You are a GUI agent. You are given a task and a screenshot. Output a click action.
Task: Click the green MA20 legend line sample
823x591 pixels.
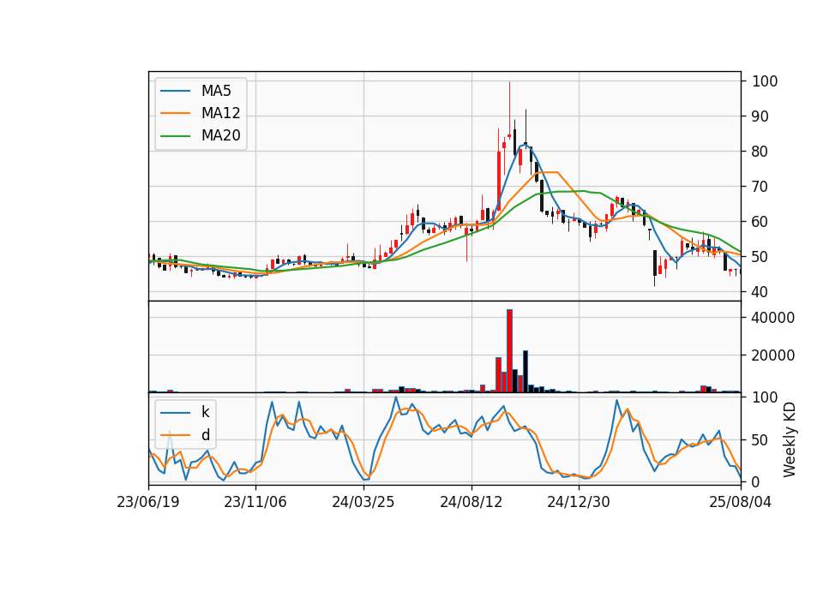point(175,135)
